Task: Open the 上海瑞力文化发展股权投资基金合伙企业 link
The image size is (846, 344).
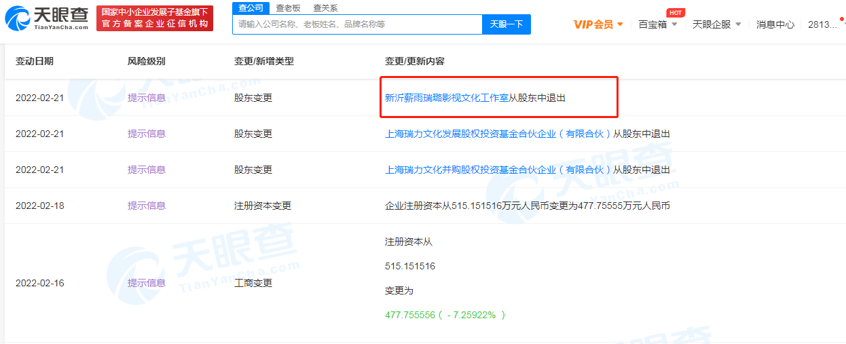Action: click(x=498, y=134)
